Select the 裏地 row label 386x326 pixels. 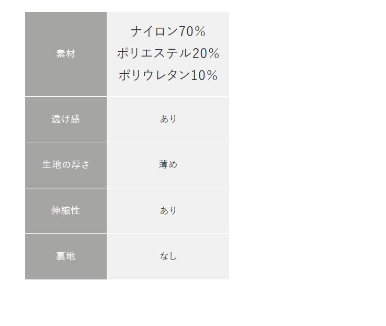[66, 256]
